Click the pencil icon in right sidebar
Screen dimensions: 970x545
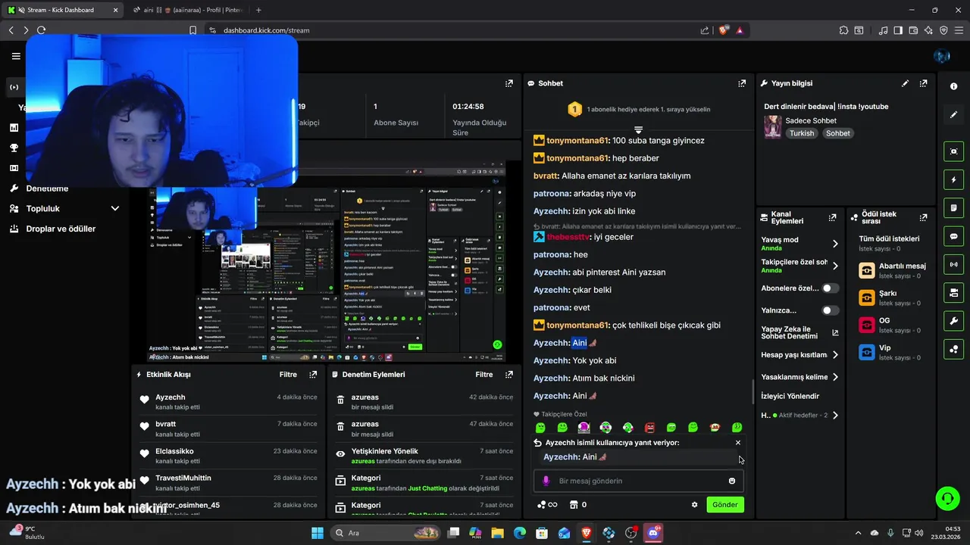[x=953, y=115]
